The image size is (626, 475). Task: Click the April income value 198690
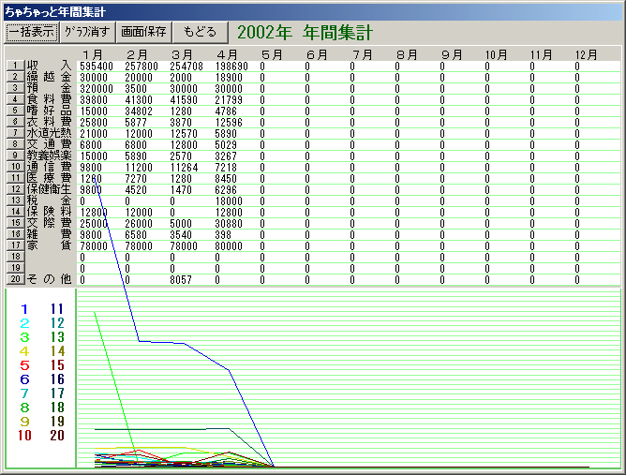click(231, 67)
